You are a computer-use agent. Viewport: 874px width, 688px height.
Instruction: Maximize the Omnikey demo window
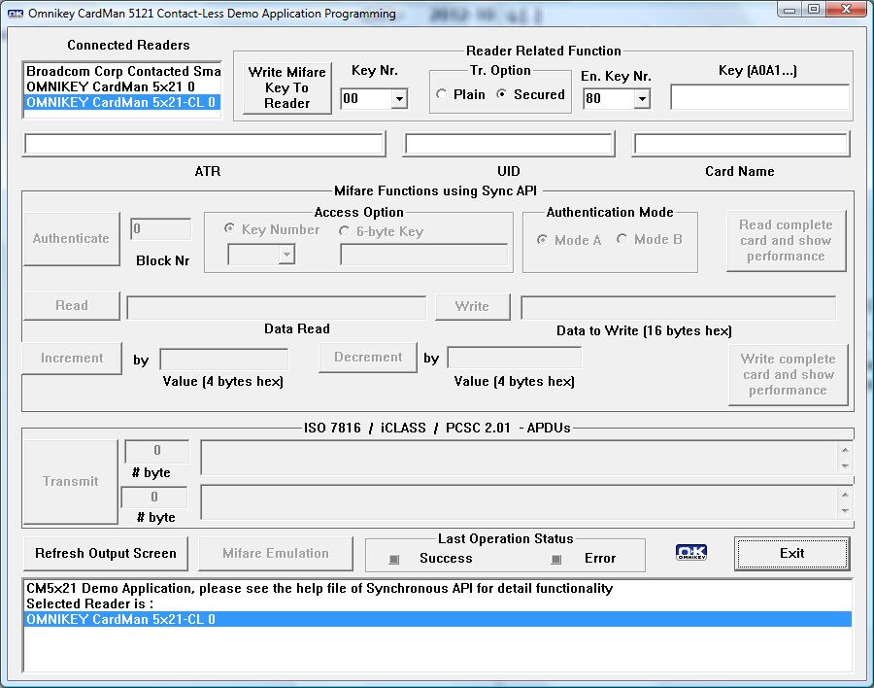tap(814, 9)
